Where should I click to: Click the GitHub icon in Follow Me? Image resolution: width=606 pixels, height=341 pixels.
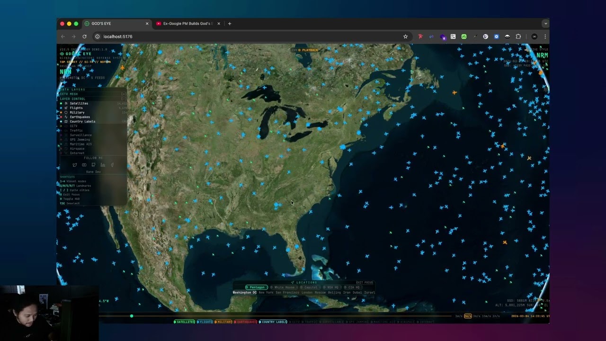(x=93, y=165)
